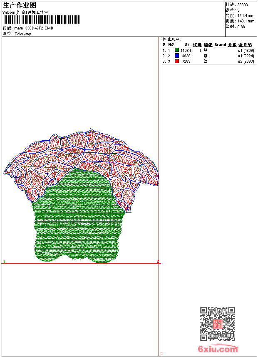This screenshot has width=258, height=357.
Task: Select stop sequence row with 4928 stitches
Action: 208,56
